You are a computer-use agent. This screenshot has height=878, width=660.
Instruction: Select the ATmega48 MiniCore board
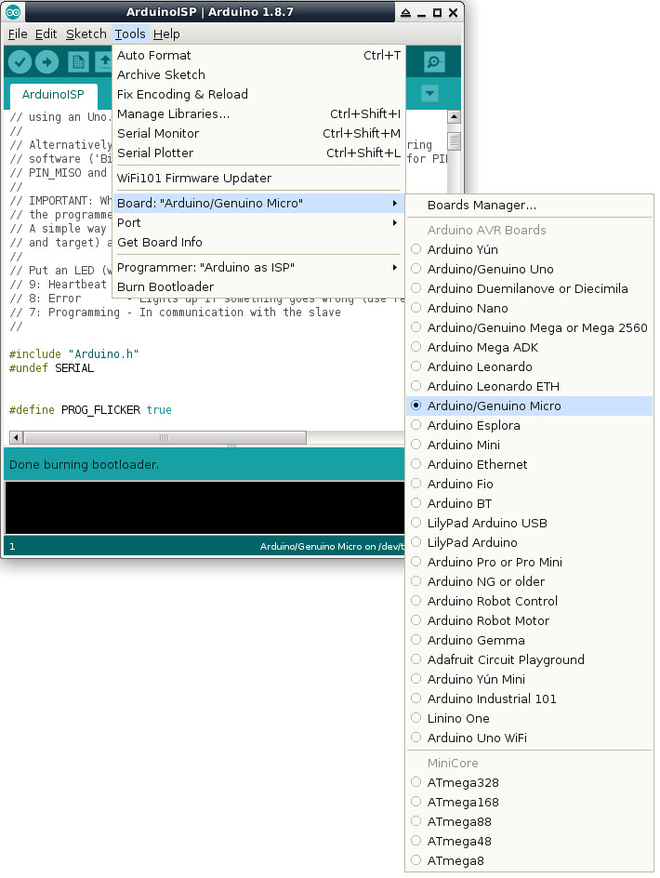coord(529,841)
